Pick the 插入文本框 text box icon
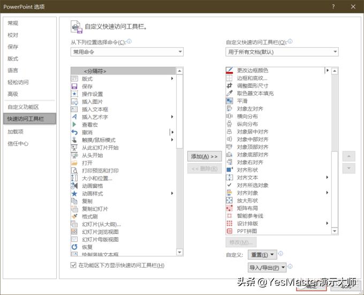 tap(74, 109)
